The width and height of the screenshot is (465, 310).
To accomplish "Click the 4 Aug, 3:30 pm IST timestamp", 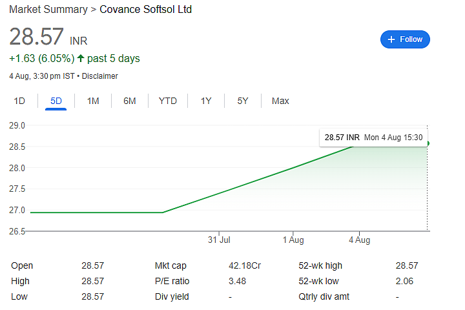I will click(x=42, y=76).
